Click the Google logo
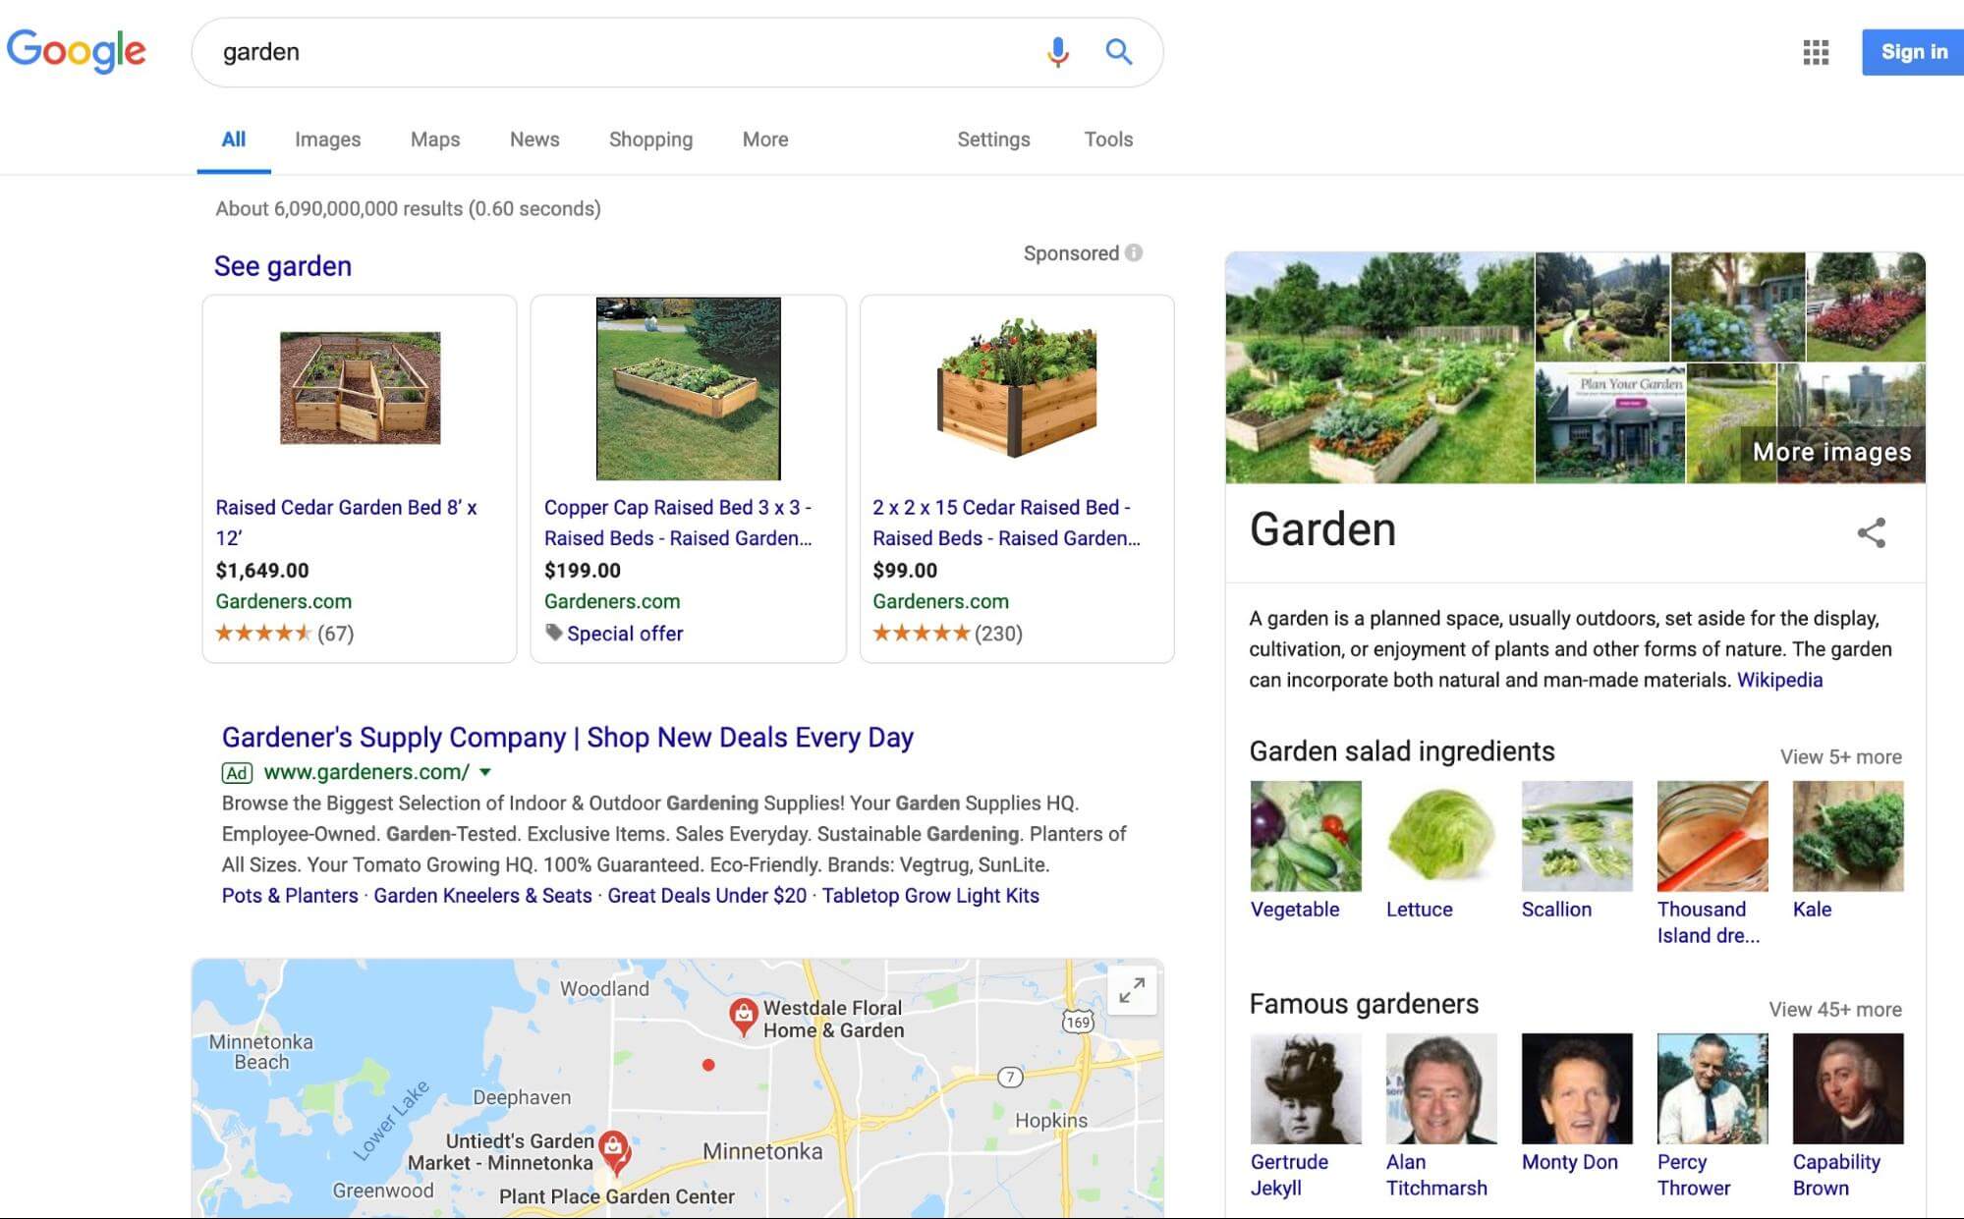 pyautogui.click(x=77, y=51)
